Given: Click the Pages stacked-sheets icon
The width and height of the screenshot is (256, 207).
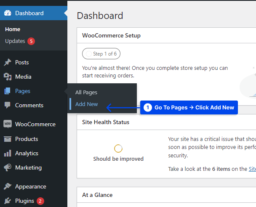Looking at the screenshot, I should (x=7, y=91).
